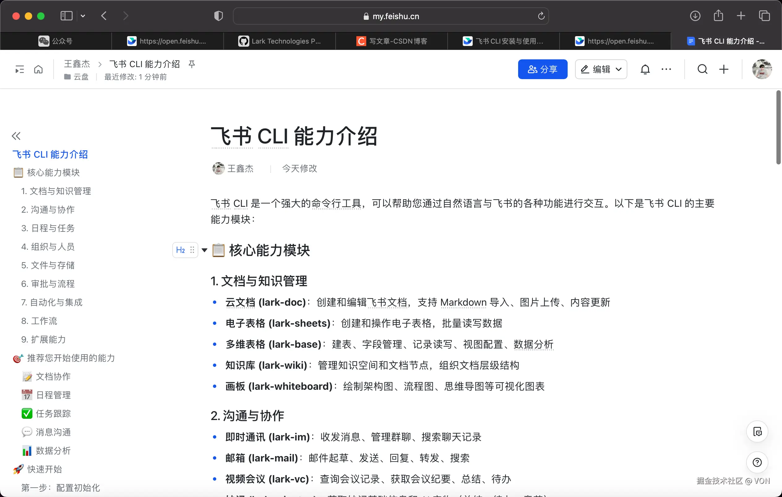Open the sidebar options dropdown arrow
The height and width of the screenshot is (497, 782).
pos(83,16)
